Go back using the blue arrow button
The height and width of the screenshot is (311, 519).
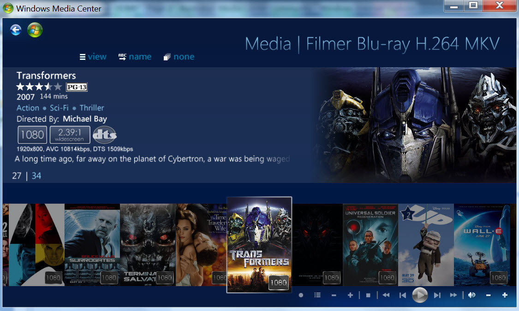[x=16, y=30]
